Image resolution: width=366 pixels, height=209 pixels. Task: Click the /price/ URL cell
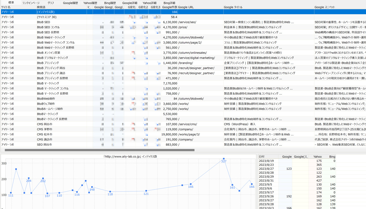(x=200, y=27)
